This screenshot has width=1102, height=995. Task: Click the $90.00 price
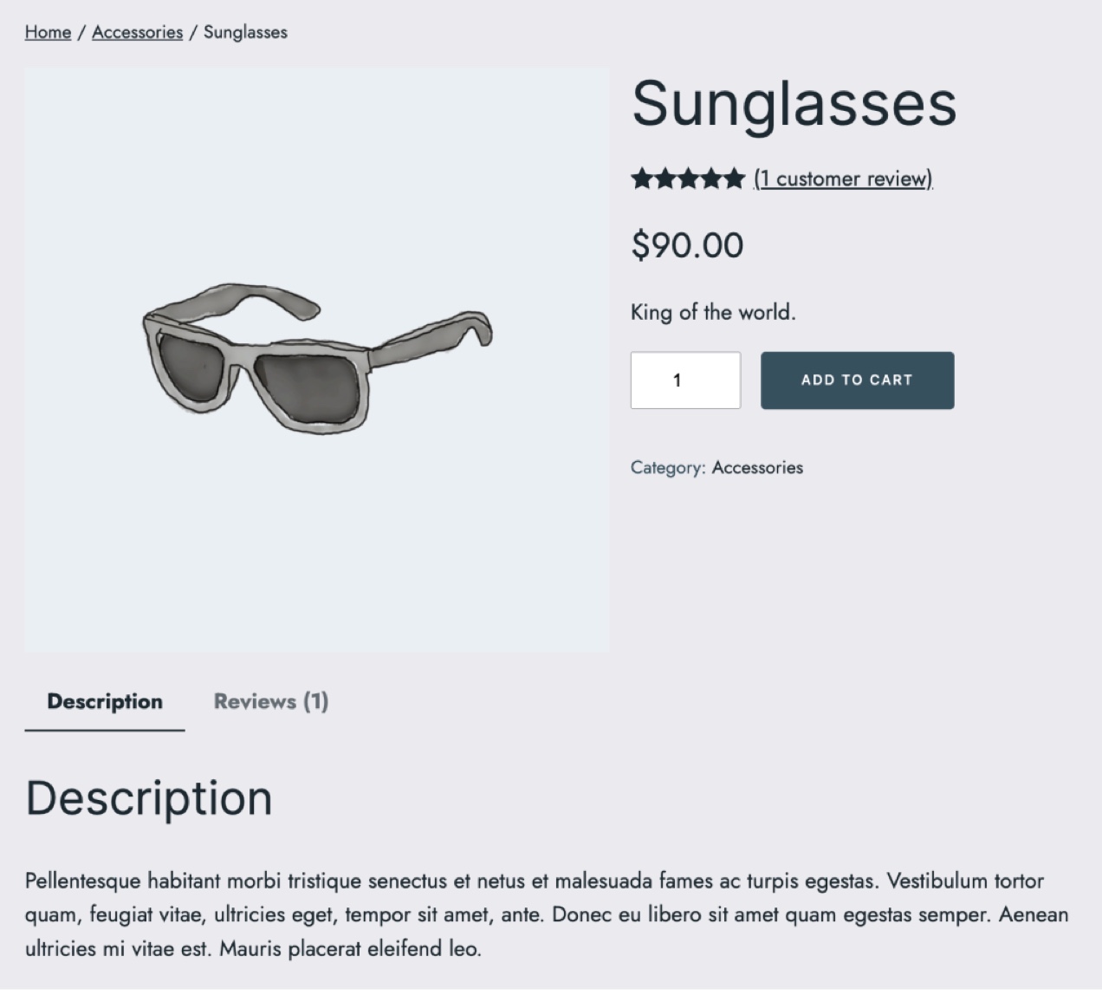click(687, 245)
